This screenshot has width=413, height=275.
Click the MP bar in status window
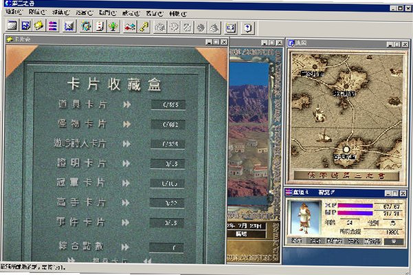point(355,213)
